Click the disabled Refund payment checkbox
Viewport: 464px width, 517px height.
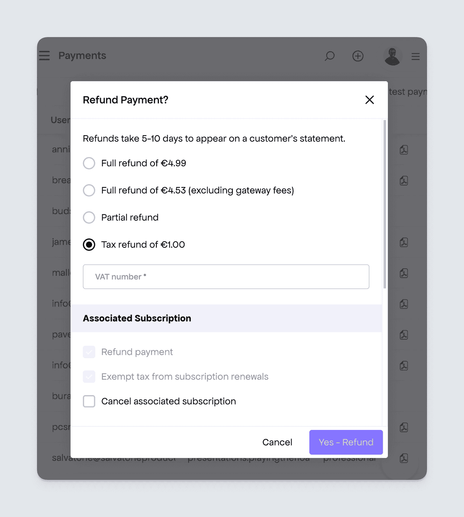[x=89, y=352]
